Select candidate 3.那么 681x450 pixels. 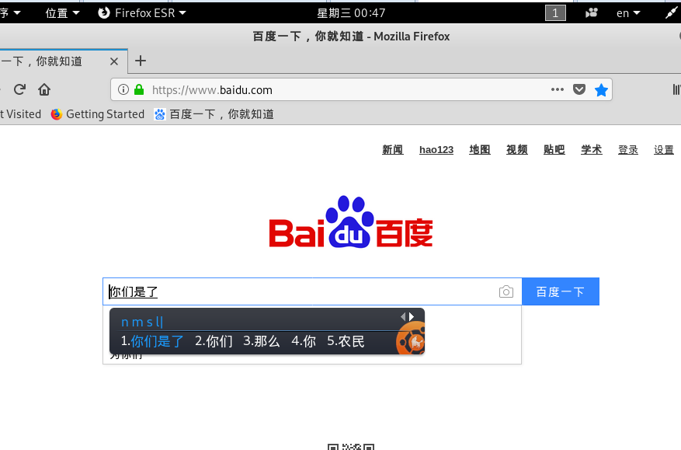(262, 341)
